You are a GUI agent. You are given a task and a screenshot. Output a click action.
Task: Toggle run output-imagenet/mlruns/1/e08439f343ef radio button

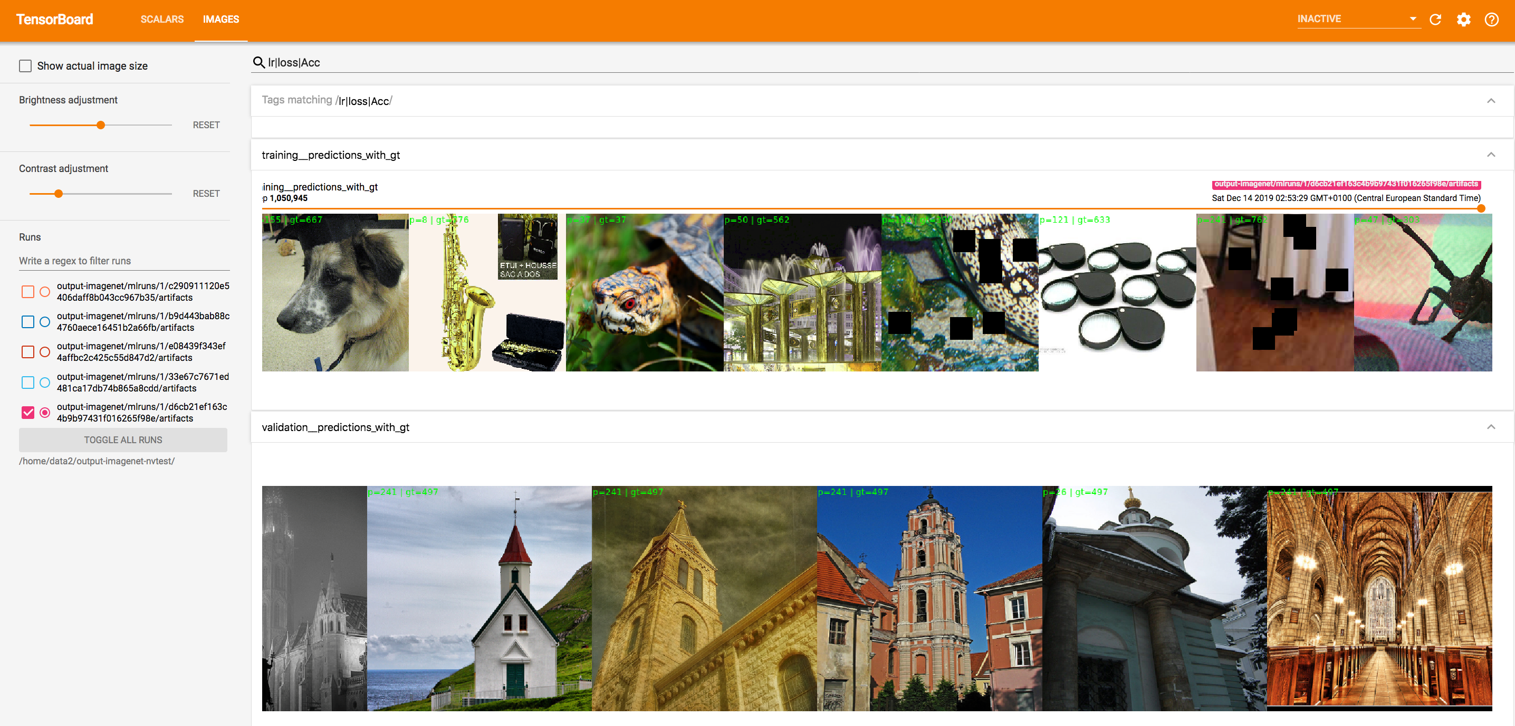click(x=45, y=351)
